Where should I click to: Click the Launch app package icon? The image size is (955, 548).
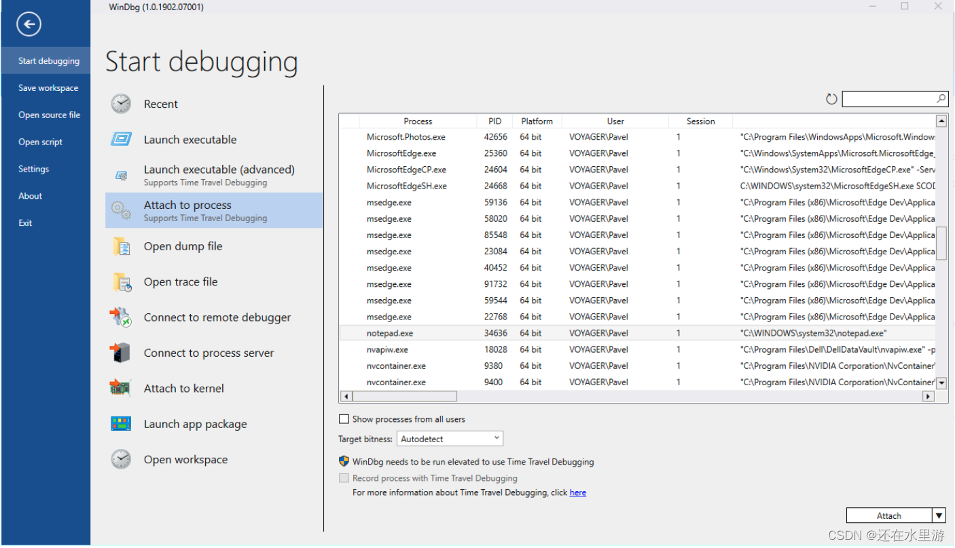pos(121,424)
